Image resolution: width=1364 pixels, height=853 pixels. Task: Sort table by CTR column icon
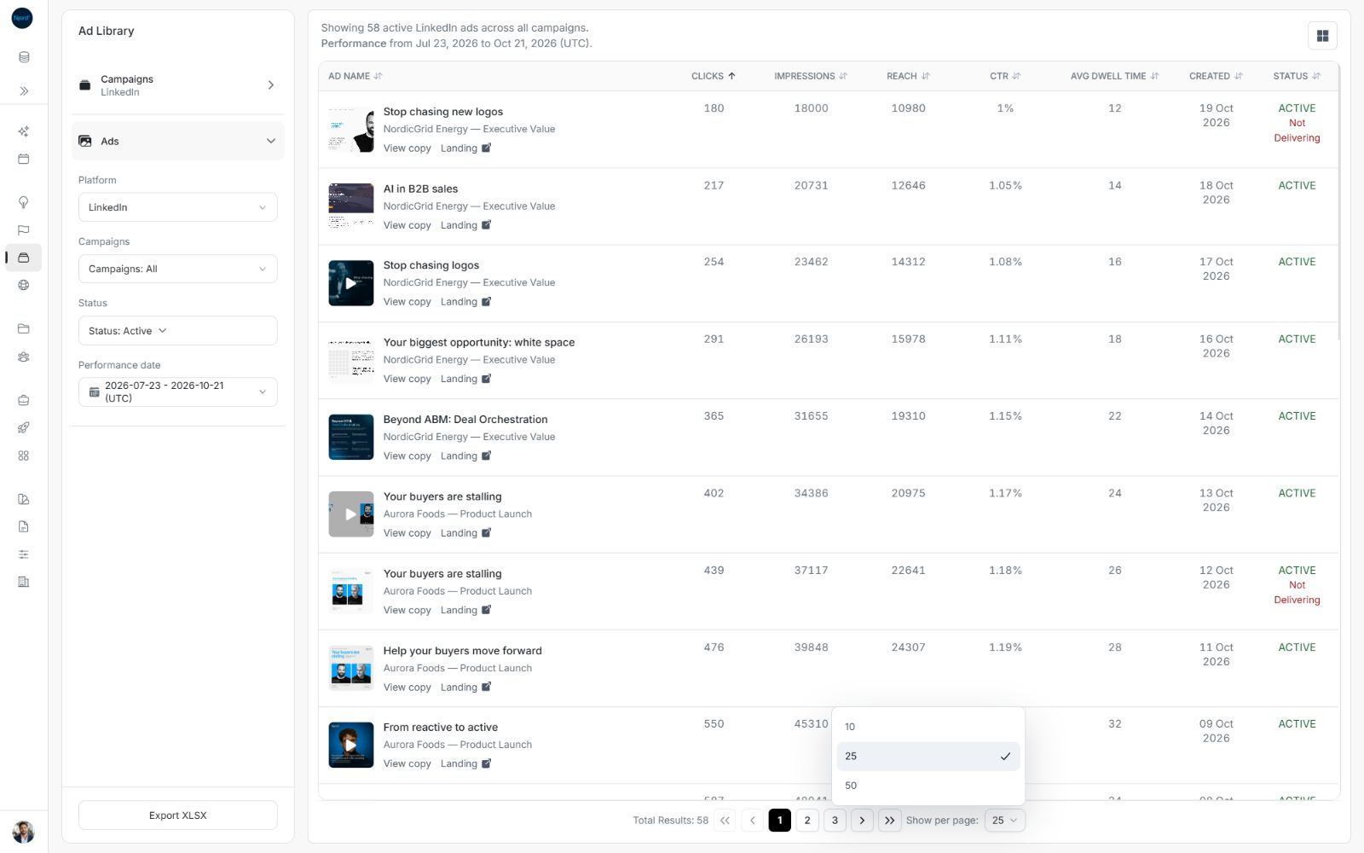(1016, 76)
